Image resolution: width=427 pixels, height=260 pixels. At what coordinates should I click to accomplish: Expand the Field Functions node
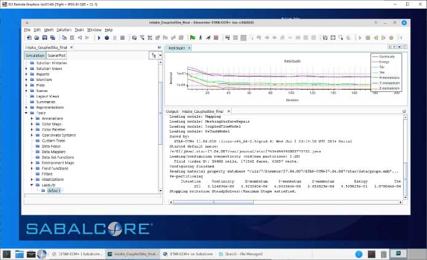(32, 169)
